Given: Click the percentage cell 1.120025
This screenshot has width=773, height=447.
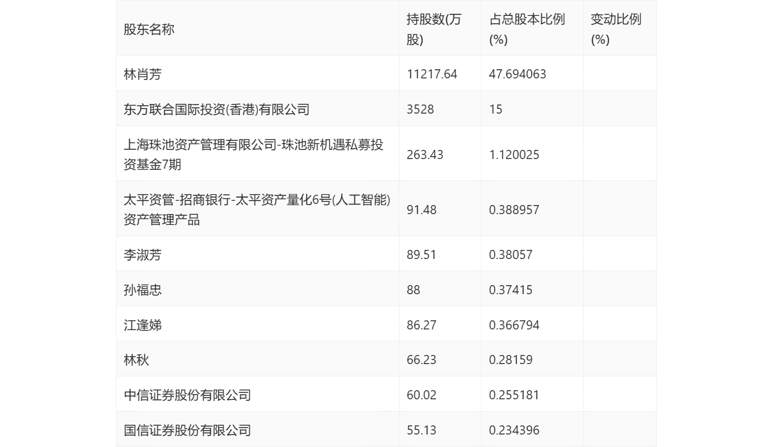Looking at the screenshot, I should click(x=514, y=154).
